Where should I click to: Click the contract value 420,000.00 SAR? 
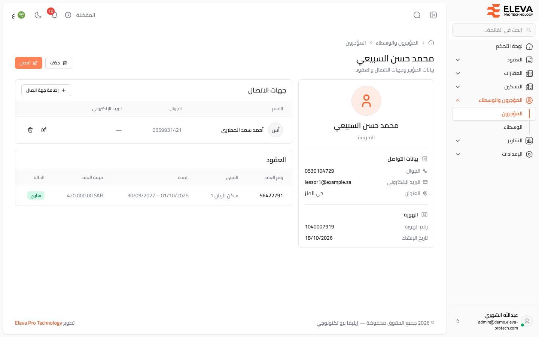[85, 195]
